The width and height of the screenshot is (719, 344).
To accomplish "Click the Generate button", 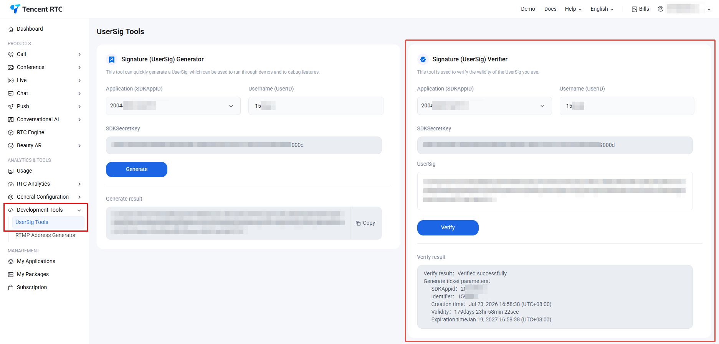I will point(137,170).
